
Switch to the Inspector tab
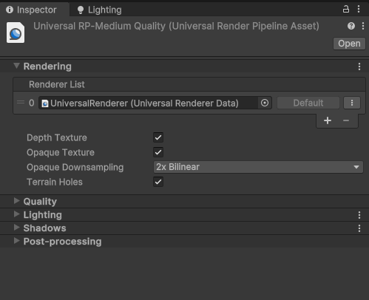[x=35, y=10]
